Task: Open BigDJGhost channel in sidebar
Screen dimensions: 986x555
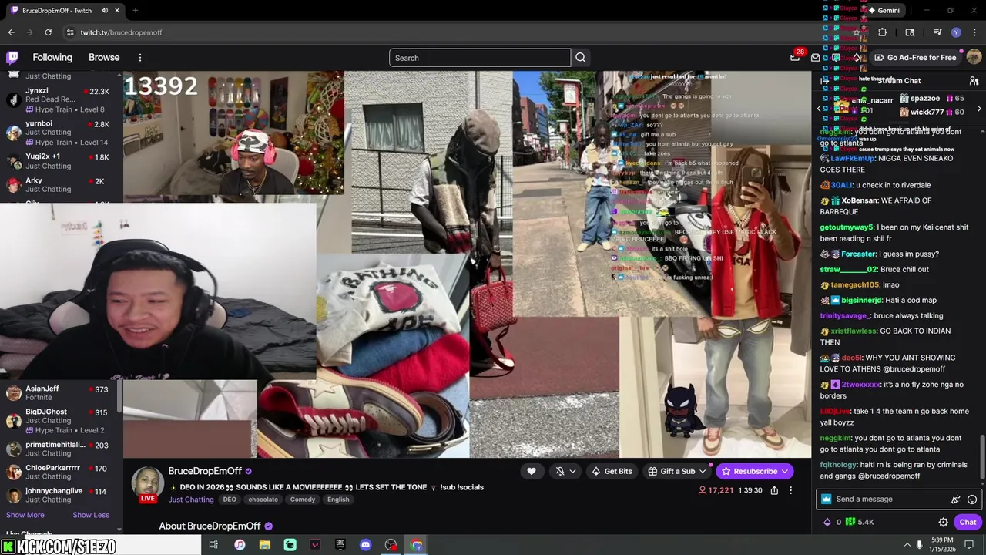Action: (x=62, y=421)
